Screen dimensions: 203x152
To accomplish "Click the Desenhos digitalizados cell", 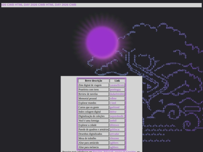I will point(93,134).
